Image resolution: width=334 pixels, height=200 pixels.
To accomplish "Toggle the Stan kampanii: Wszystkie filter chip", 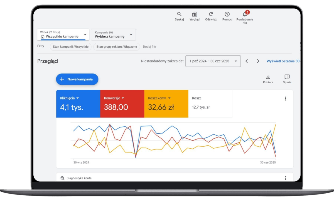I will click(71, 47).
